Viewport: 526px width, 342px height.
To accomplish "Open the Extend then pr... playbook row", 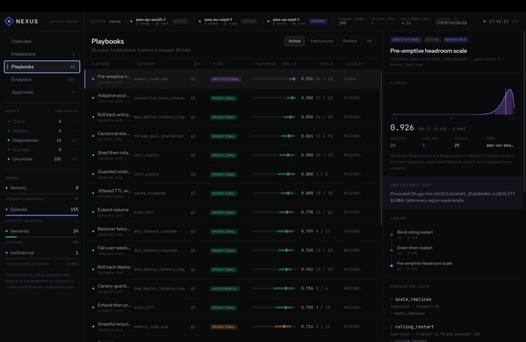I will tap(232, 307).
